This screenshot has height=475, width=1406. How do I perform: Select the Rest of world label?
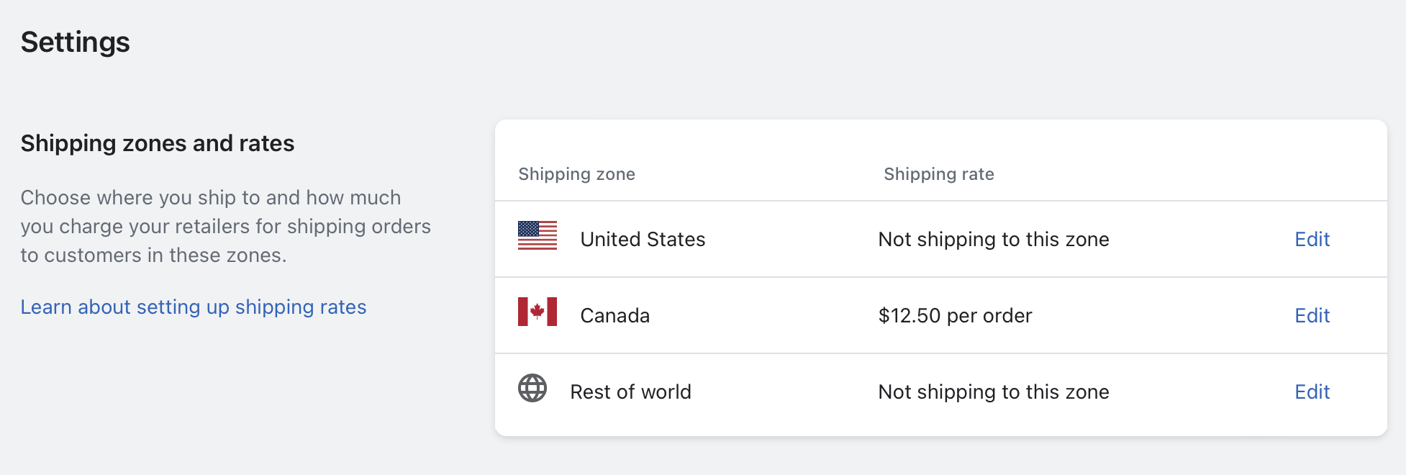click(630, 392)
